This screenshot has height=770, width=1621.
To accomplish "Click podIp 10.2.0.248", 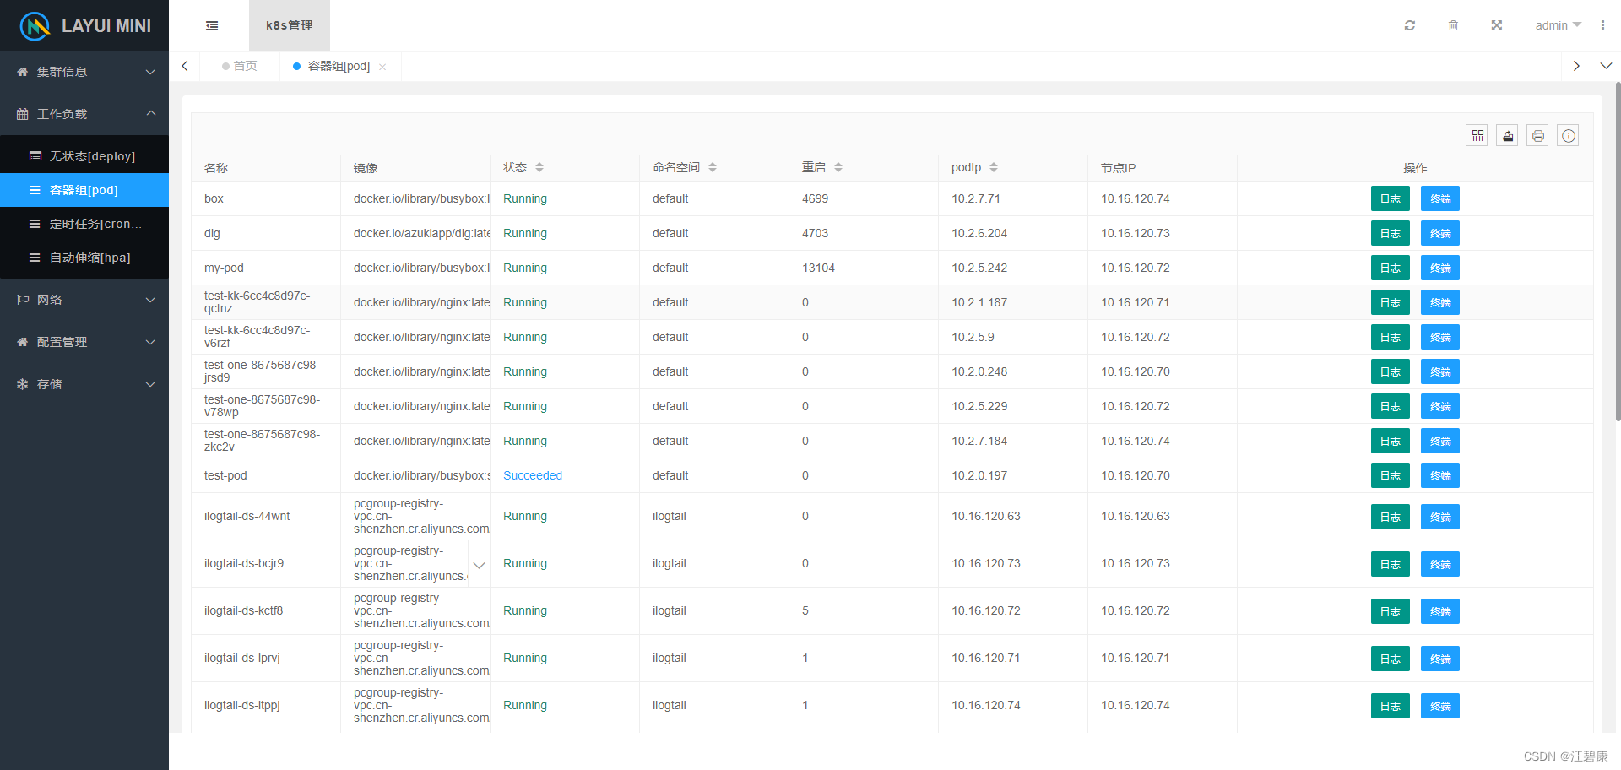I will 979,371.
